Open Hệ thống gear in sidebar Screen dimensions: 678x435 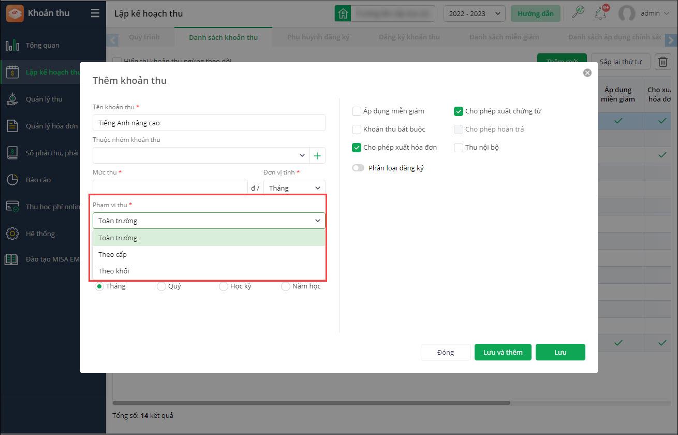pos(12,234)
